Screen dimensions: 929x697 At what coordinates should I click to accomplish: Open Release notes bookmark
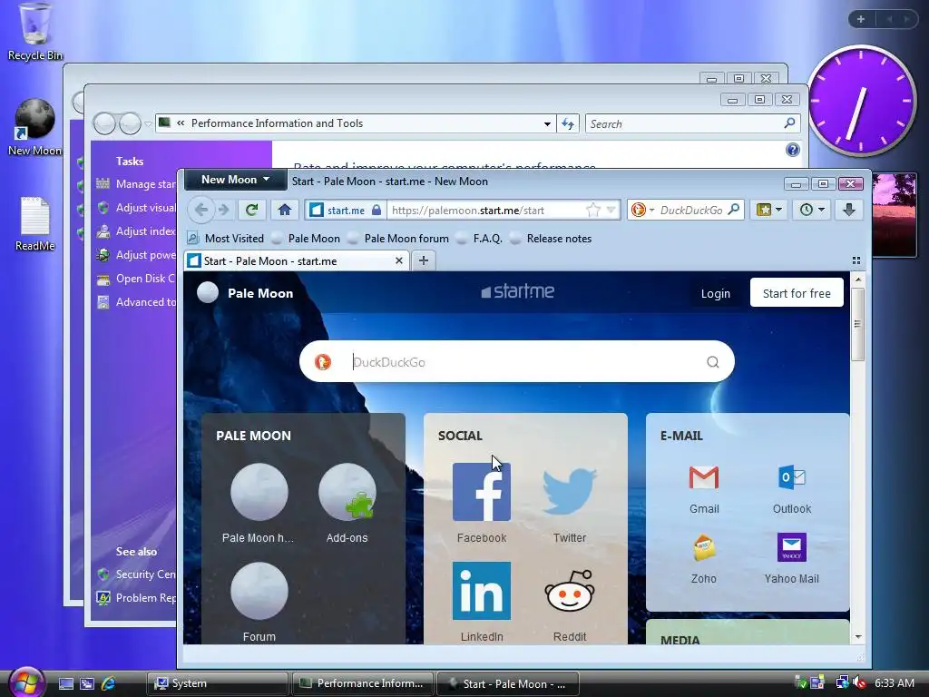point(551,239)
